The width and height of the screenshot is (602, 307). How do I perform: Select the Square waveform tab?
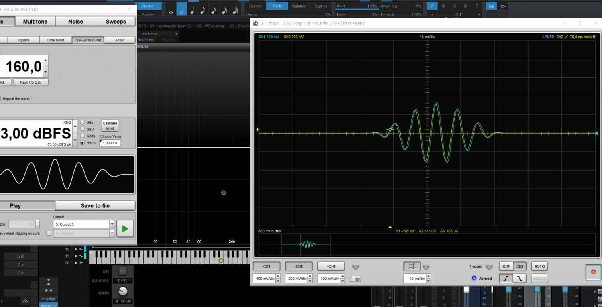point(23,40)
